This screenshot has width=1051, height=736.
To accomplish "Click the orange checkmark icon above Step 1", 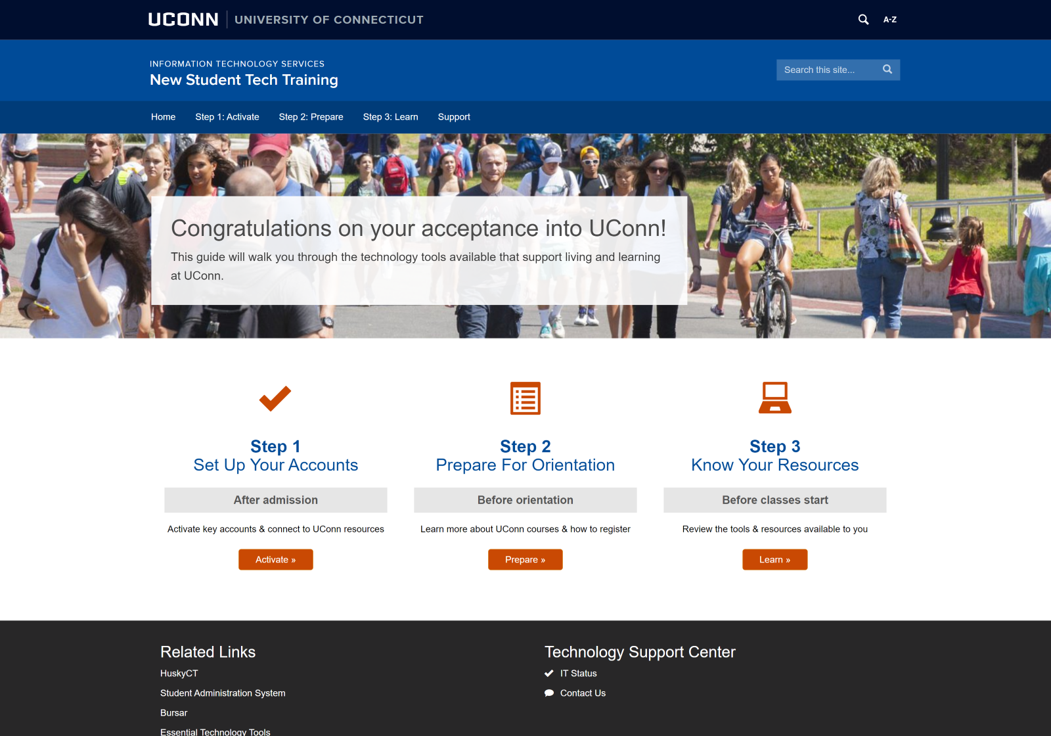I will pyautogui.click(x=275, y=398).
